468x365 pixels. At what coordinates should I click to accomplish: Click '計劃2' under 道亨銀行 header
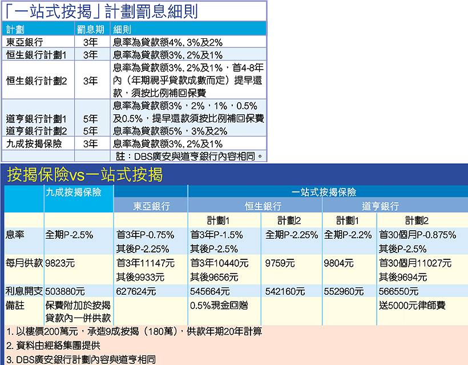click(x=417, y=220)
